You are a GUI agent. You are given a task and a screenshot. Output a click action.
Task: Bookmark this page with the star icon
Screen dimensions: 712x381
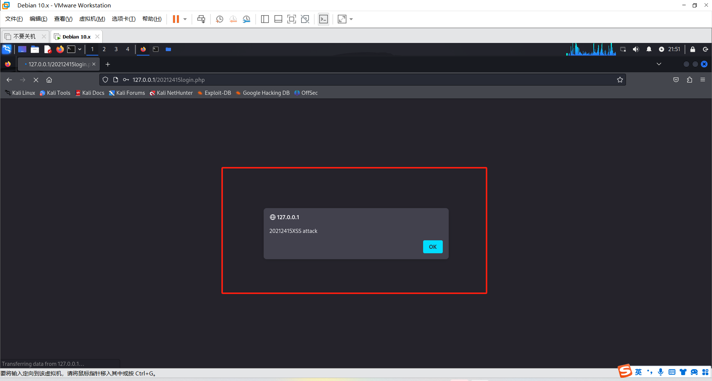tap(620, 80)
